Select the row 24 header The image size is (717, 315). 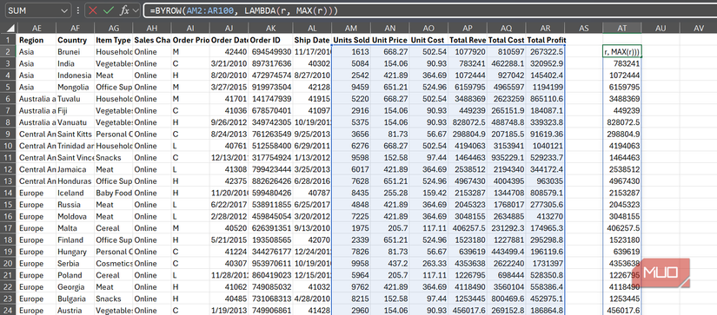(8, 310)
